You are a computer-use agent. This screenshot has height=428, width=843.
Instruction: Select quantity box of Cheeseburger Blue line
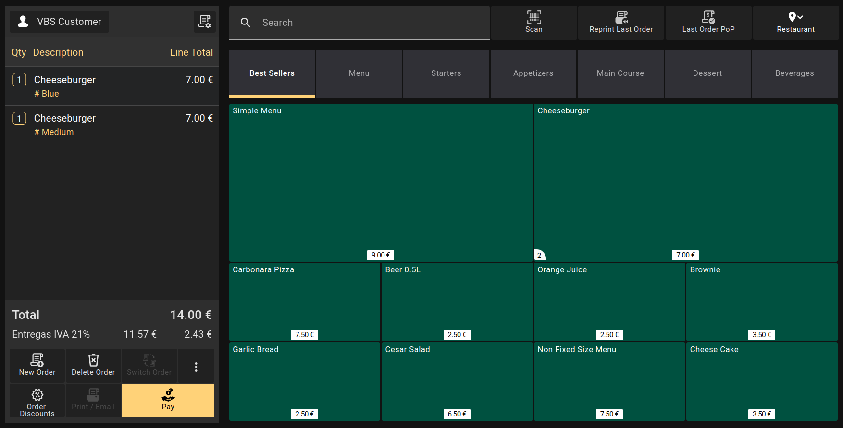click(x=19, y=80)
